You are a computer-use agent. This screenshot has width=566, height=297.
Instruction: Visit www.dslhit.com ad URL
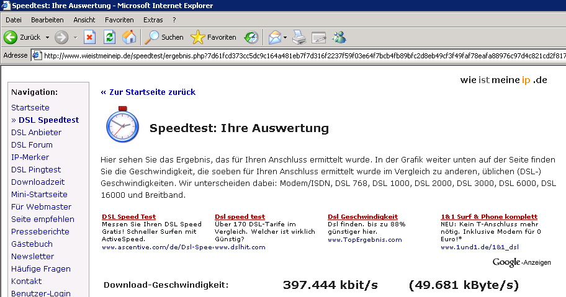coord(240,247)
